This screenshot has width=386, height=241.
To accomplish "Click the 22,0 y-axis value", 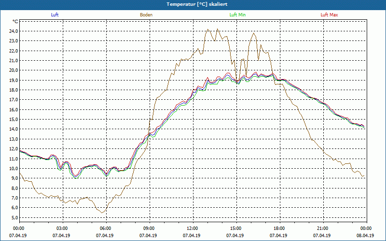I will [14, 51].
